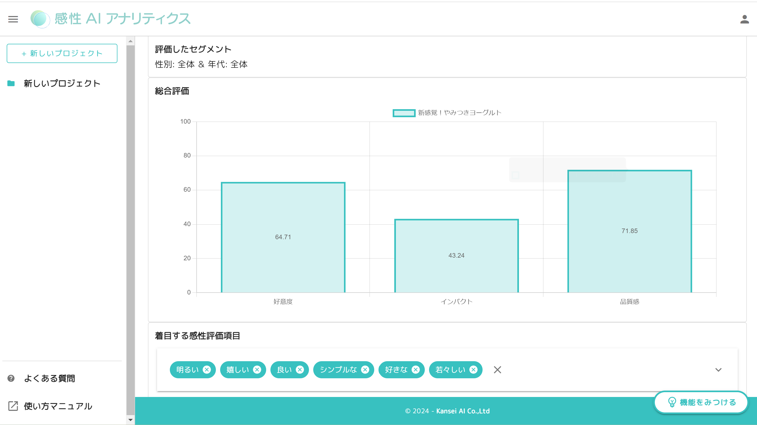Click the question mark help icon
This screenshot has width=757, height=425.
pyautogui.click(x=11, y=378)
